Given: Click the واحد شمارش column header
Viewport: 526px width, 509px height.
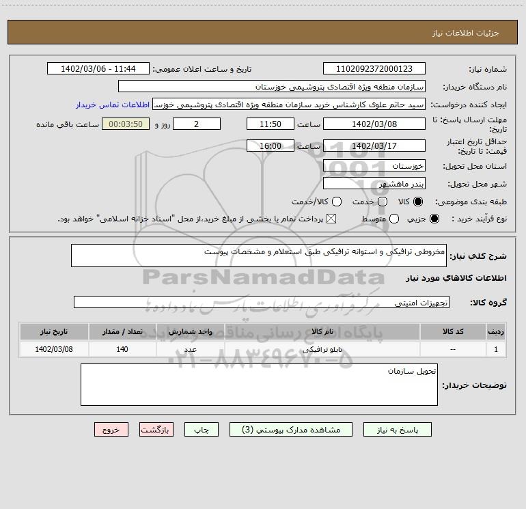Looking at the screenshot, I should (x=190, y=331).
